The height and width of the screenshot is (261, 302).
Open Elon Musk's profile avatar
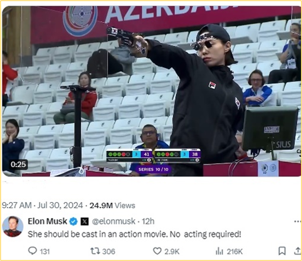click(x=13, y=226)
